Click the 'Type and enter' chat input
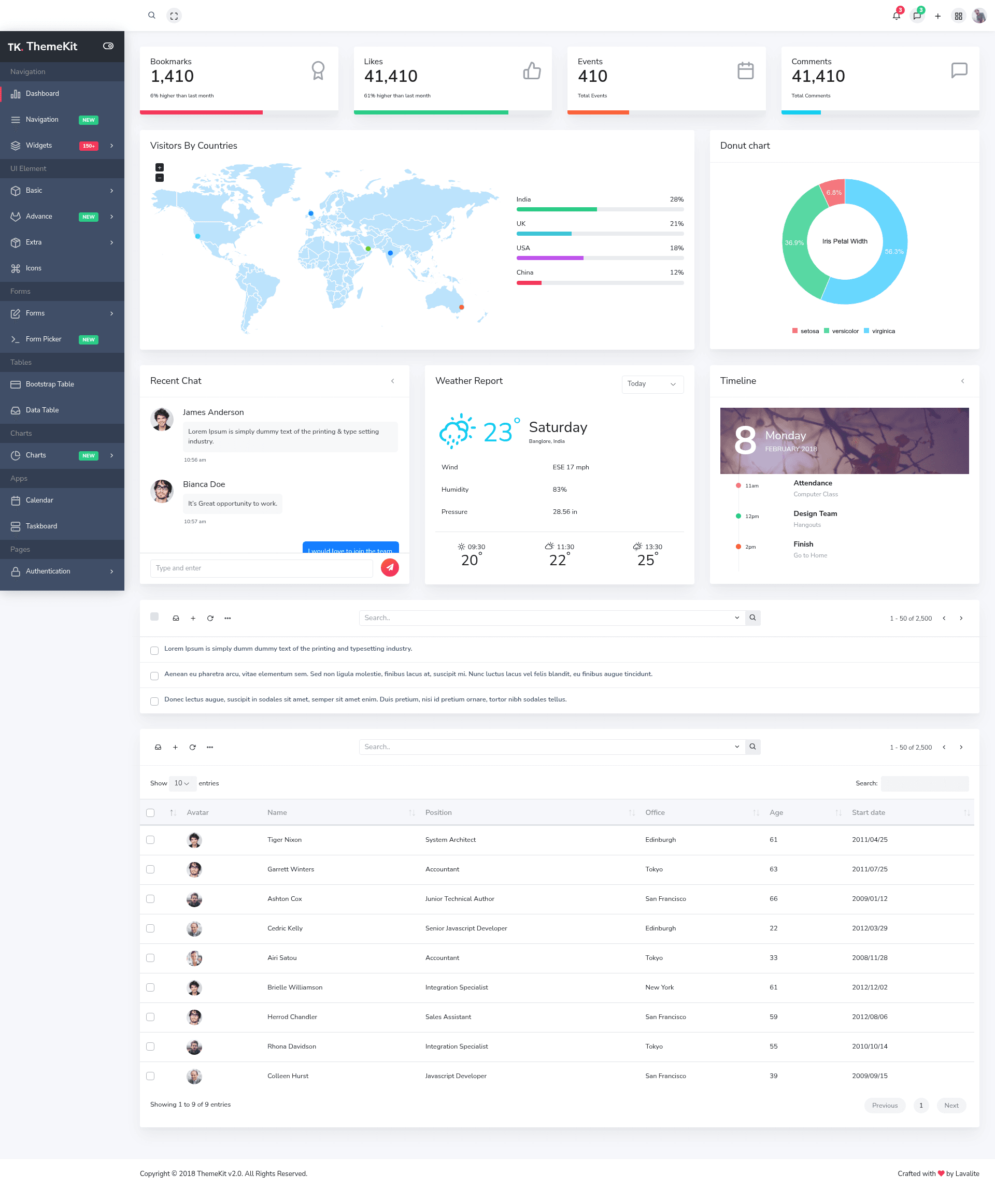The image size is (995, 1190). [x=261, y=568]
